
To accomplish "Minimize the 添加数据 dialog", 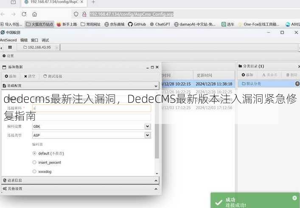I will [x=147, y=67].
